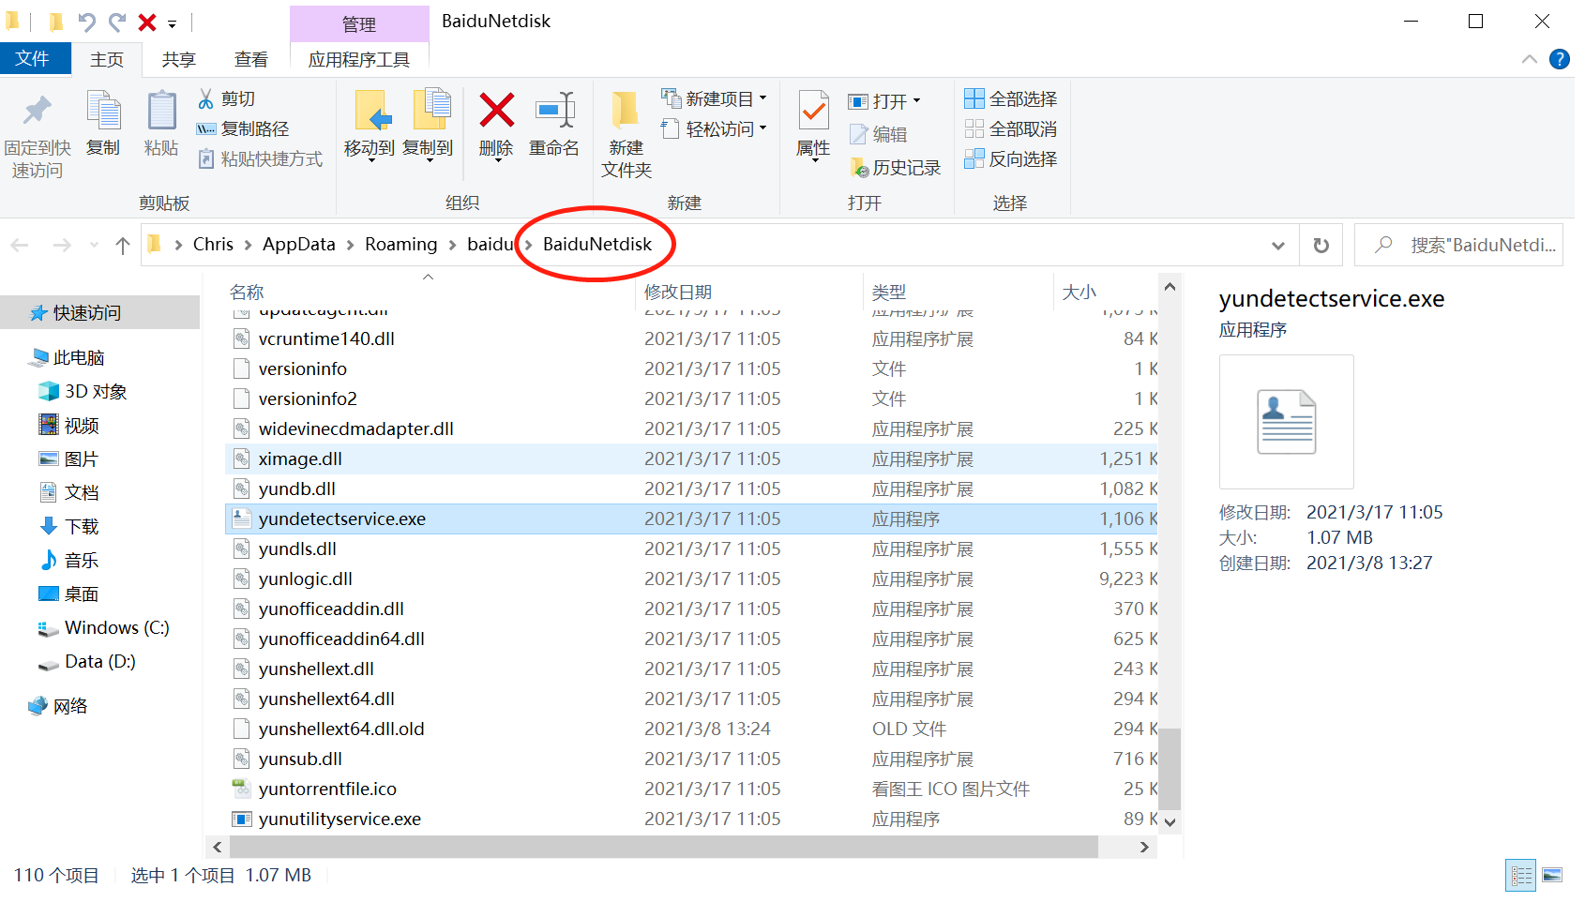Click Paste shortcut (粘贴快捷方式)
1585x902 pixels.
click(261, 158)
